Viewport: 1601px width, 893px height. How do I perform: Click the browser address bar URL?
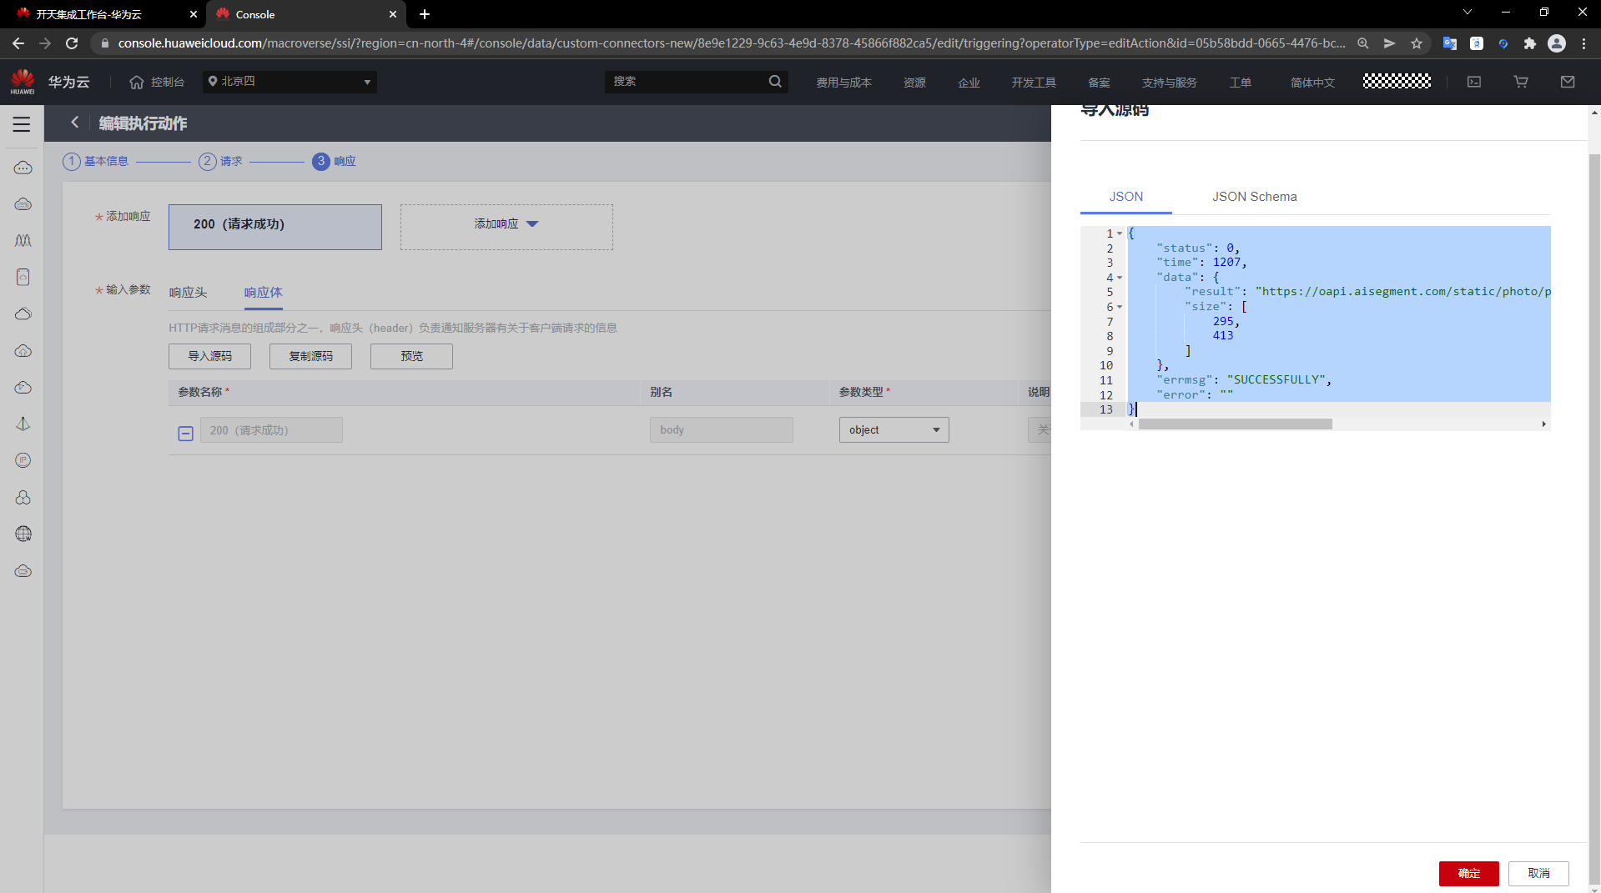pyautogui.click(x=732, y=43)
